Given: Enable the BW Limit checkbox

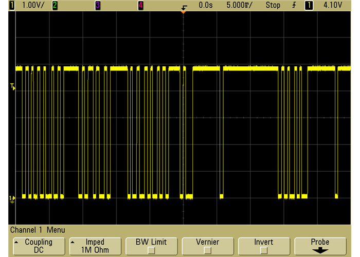Looking at the screenshot, I should click(151, 250).
